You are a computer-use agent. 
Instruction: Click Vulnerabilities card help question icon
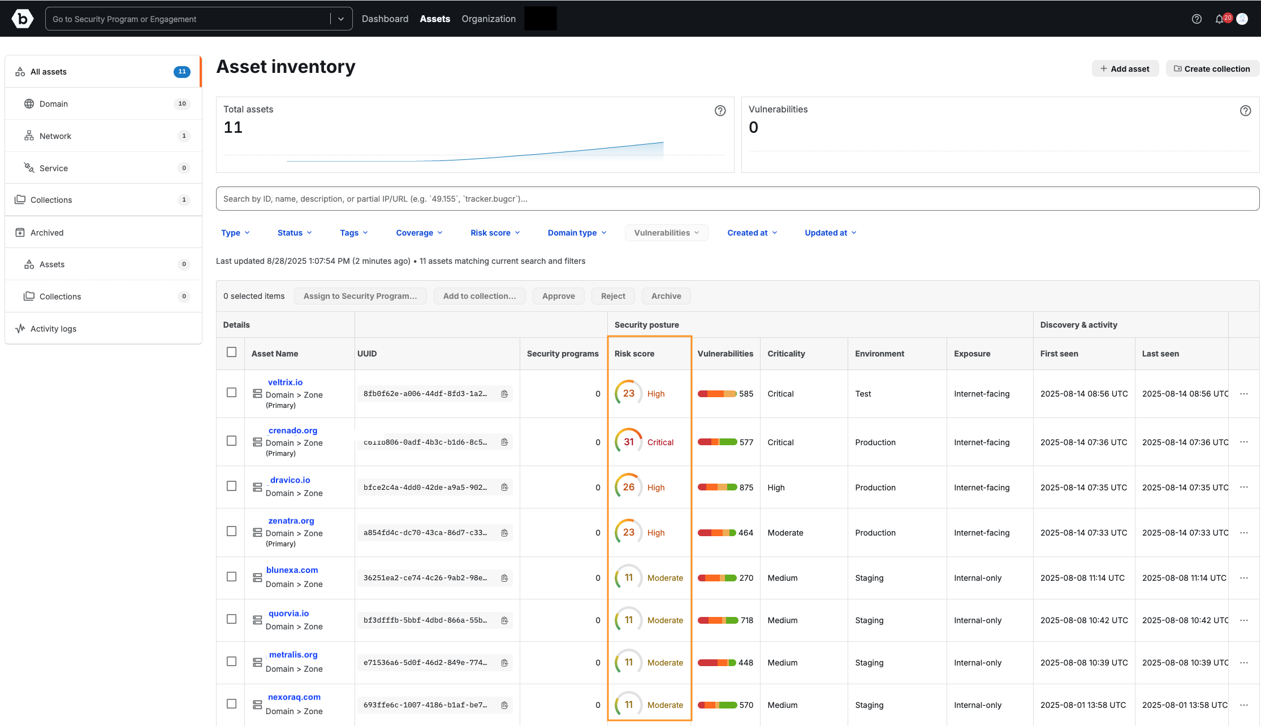click(x=1245, y=111)
